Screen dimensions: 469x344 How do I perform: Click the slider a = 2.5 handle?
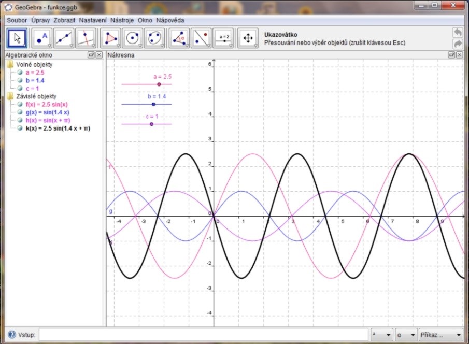point(159,84)
